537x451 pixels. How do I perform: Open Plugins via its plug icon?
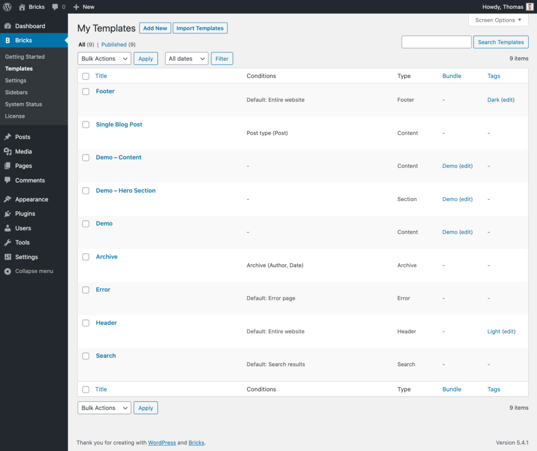pos(8,214)
